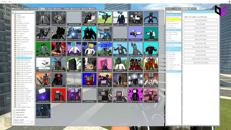Select the Speaker Woman NPC icon
The image size is (231, 130).
89,65
